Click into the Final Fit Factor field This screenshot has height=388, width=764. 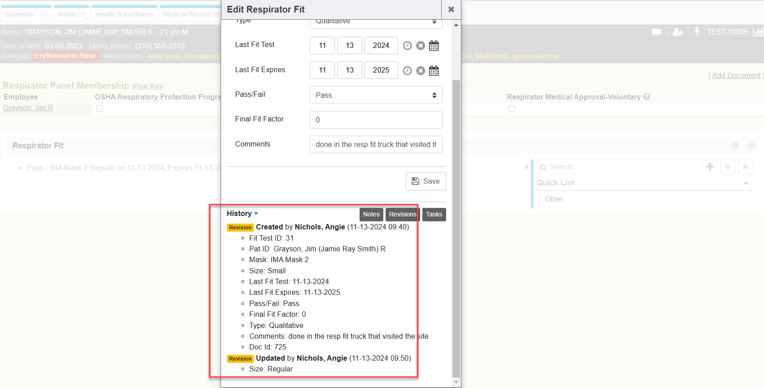click(x=376, y=120)
